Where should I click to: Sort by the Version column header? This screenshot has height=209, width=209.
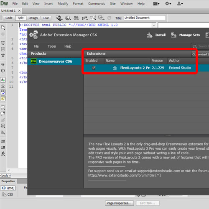[x=159, y=61]
